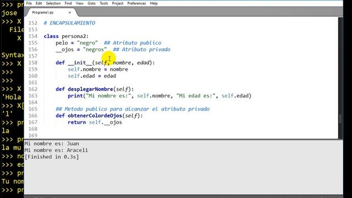The width and height of the screenshot is (352, 198).
Task: Click the '__init__' method name
Action: [80, 63]
